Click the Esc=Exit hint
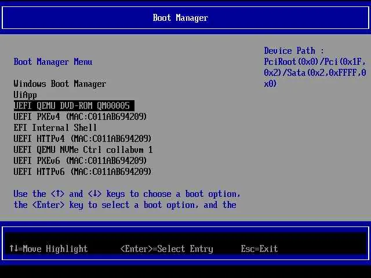This screenshot has height=278, width=371. pos(259,248)
